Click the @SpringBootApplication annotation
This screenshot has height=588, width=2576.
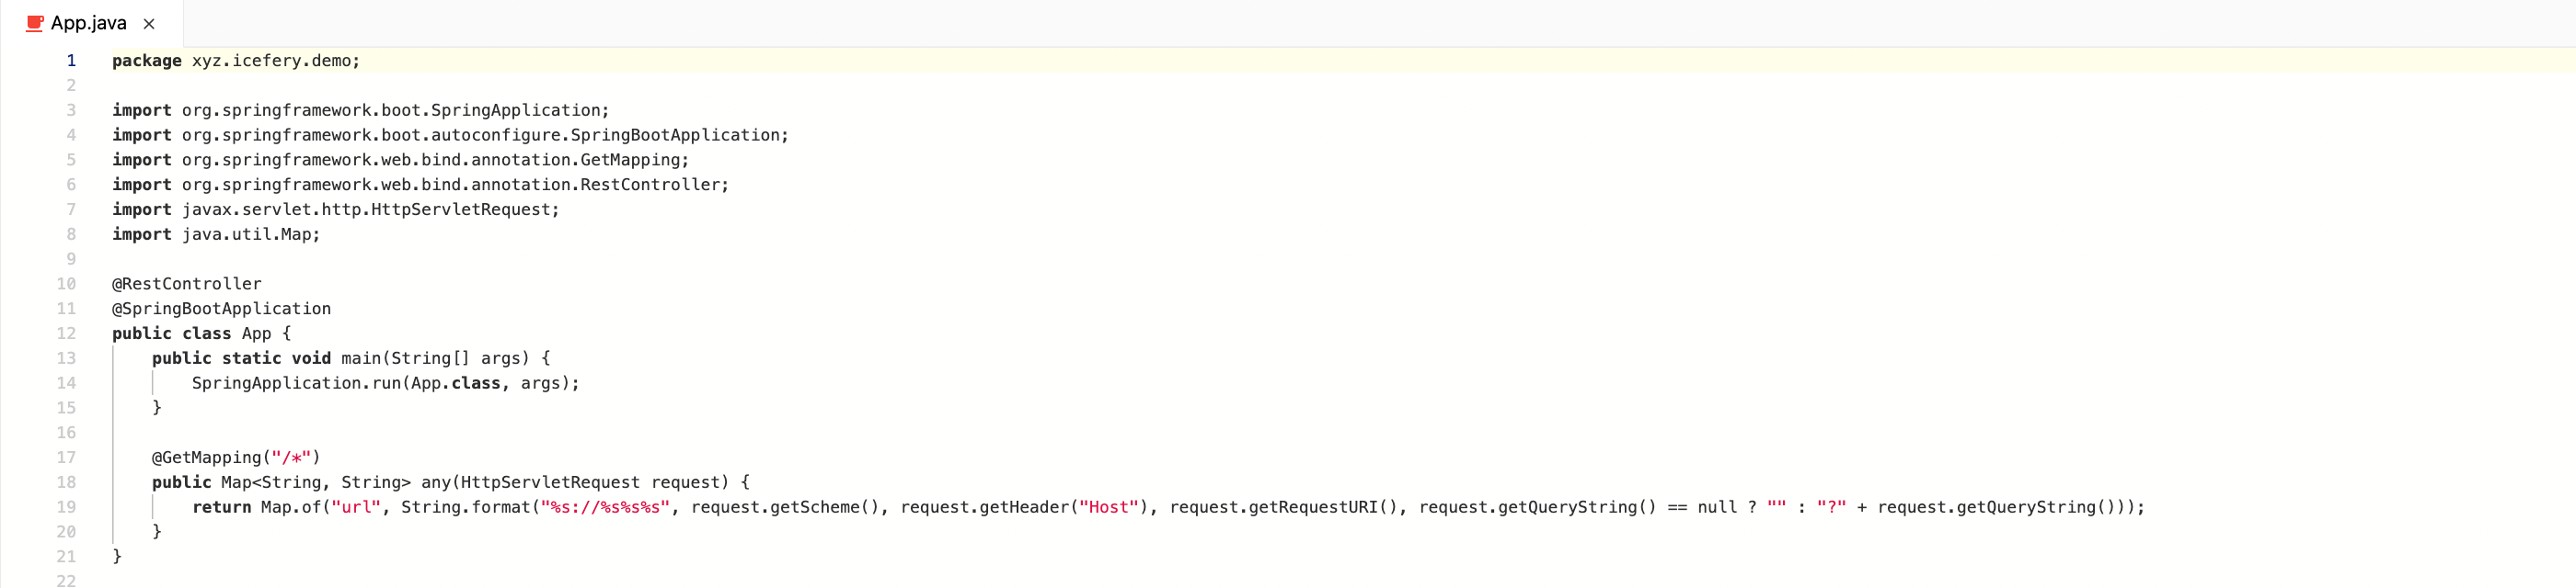point(222,309)
